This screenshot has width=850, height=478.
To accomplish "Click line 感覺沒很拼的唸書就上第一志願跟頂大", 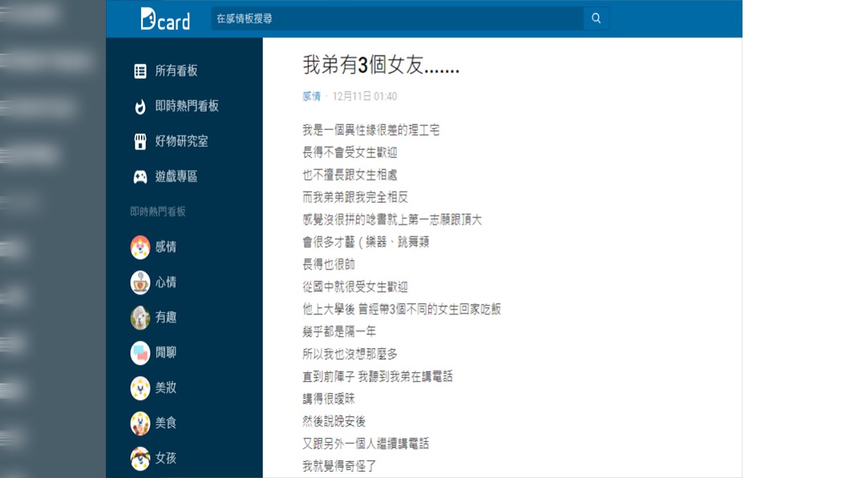I will tap(392, 220).
